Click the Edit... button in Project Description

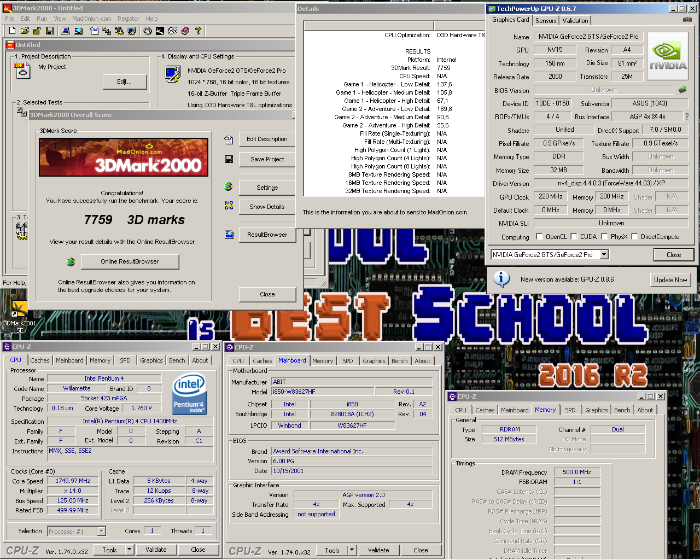coord(125,82)
